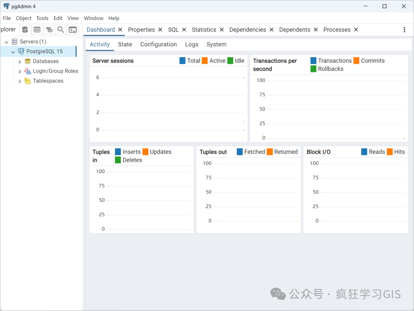
Task: Click the Tuples out chart title
Action: pos(213,152)
